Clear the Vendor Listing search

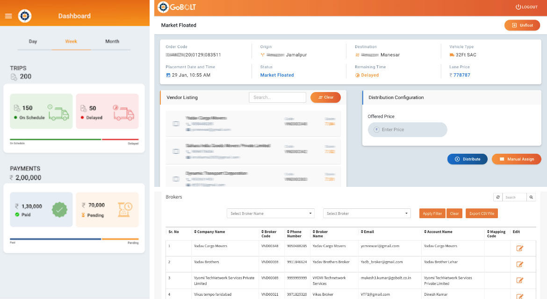click(x=325, y=97)
